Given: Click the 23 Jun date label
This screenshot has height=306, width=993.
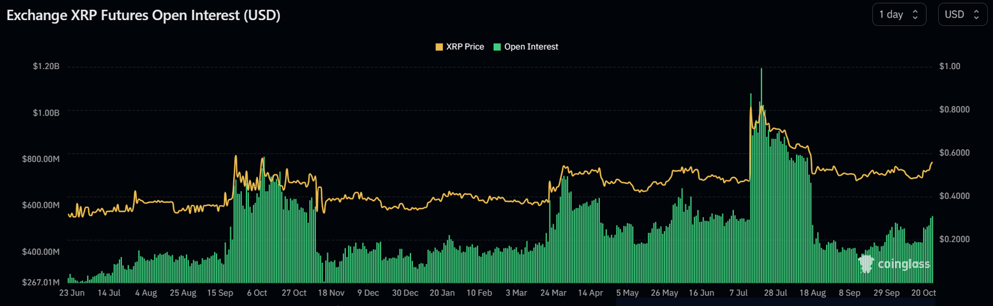Looking at the screenshot, I should click(x=71, y=293).
